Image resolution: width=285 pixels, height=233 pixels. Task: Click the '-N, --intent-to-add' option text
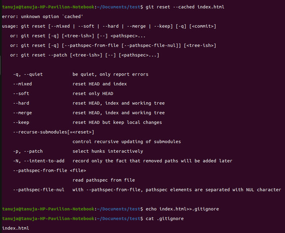tap(38, 161)
